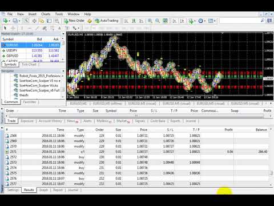Expand the Templates dropdown arrow
Viewport: 274px width, 206px height.
215,21
